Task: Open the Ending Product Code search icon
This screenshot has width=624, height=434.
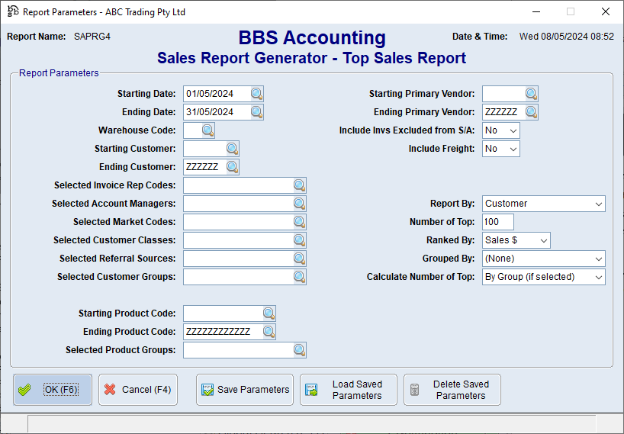Action: (x=269, y=332)
